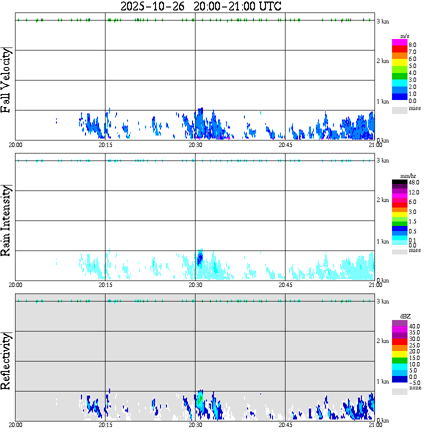Select the yellow swatch in m/s legend
This screenshot has width=425, height=434.
tap(399, 62)
